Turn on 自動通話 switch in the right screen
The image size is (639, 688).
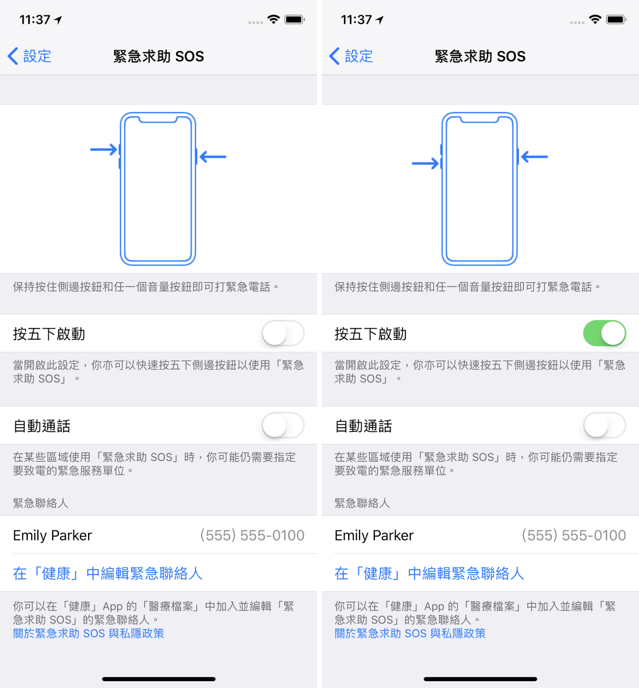[605, 425]
